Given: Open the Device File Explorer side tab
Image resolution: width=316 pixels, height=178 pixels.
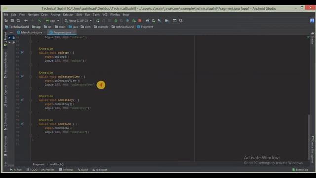Looking at the screenshot, I should (312, 149).
